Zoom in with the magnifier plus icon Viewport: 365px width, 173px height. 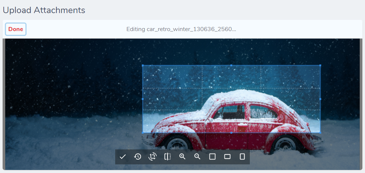182,157
